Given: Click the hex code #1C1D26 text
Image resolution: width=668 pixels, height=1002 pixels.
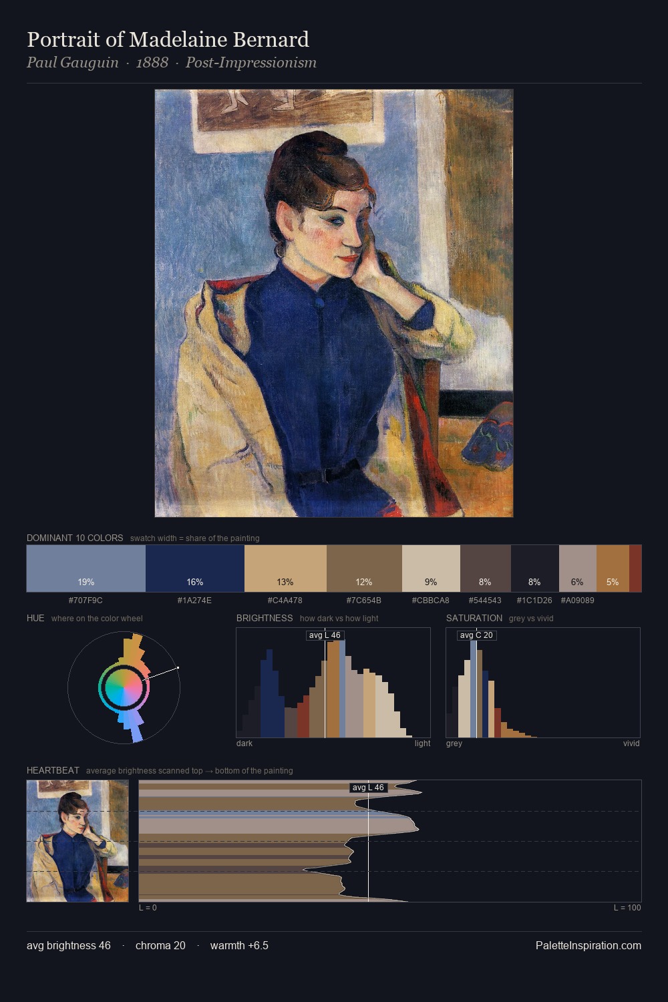Looking at the screenshot, I should (534, 601).
